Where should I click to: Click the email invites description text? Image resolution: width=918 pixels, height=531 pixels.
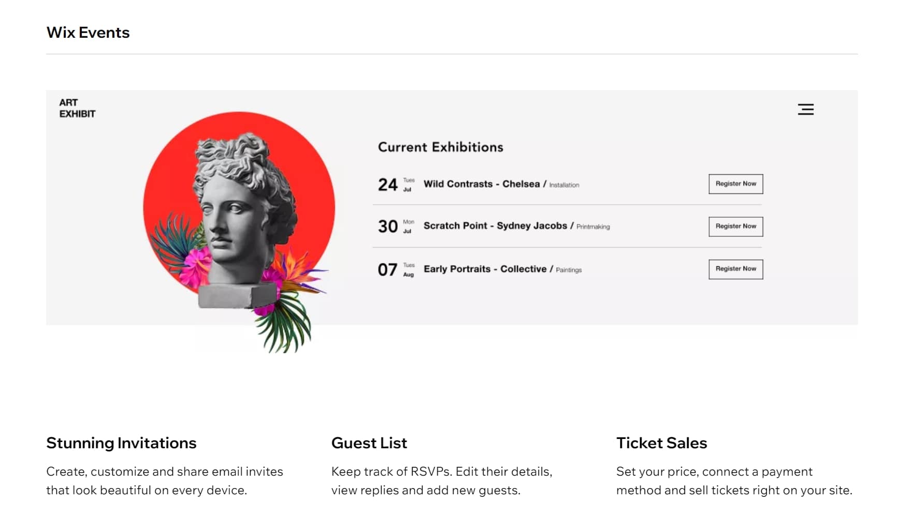(x=165, y=481)
